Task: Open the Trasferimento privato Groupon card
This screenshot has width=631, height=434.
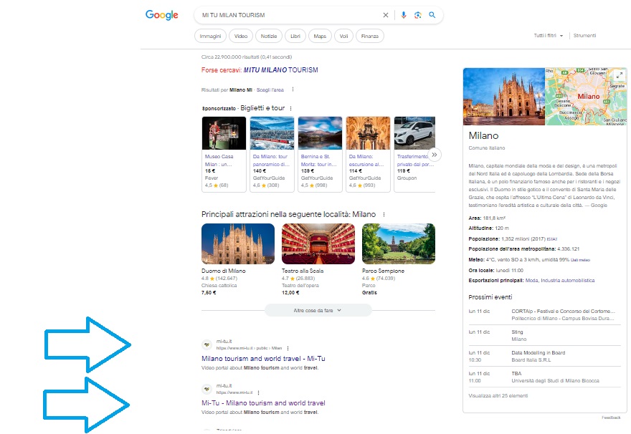Action: 414,154
